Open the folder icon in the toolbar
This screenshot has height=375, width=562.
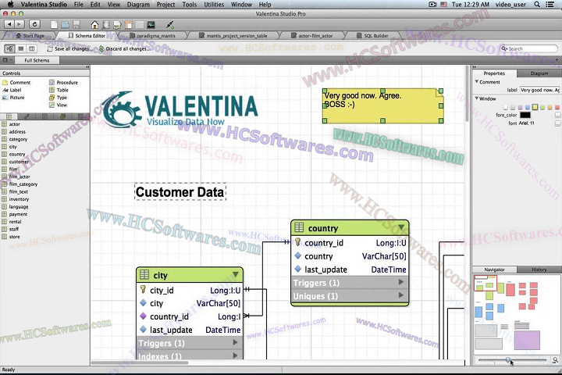(65, 24)
